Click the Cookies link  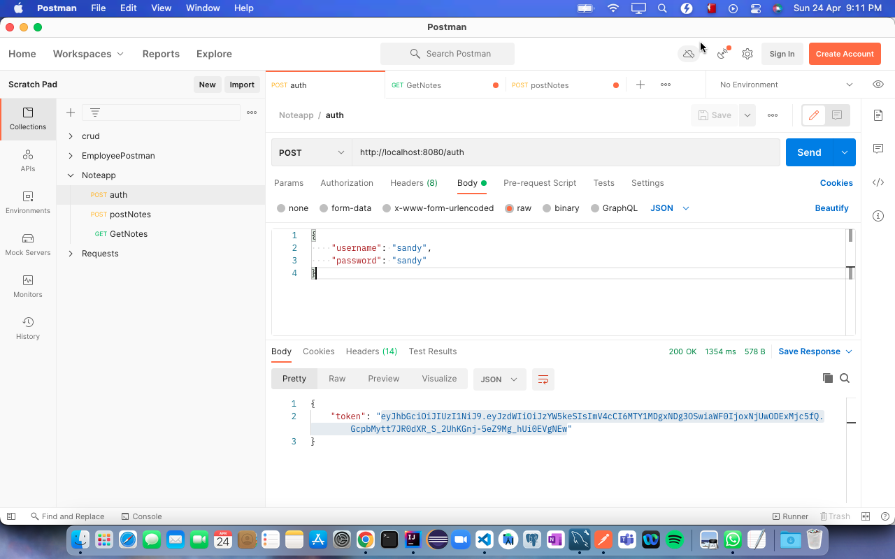click(x=836, y=183)
